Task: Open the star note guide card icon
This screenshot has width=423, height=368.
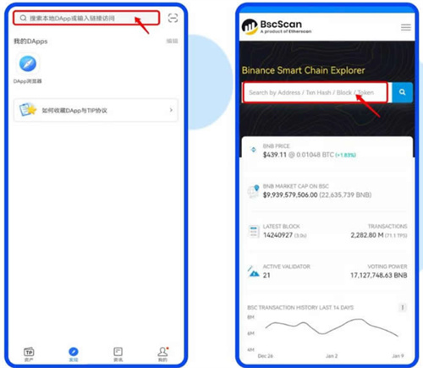Action: point(28,110)
